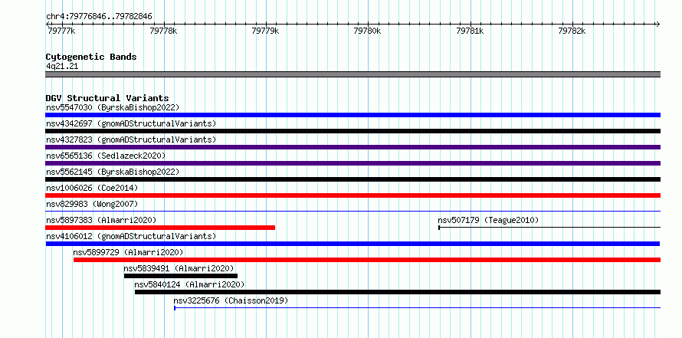This screenshot has height=338, width=682.
Task: Click the ruler's left arrowhead
Action: 48,24
